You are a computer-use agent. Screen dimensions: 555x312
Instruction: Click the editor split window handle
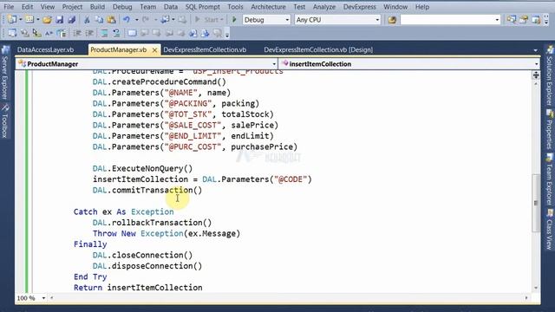536,75
